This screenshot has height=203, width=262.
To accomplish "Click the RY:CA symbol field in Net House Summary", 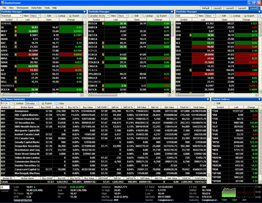I will (x=5, y=104).
